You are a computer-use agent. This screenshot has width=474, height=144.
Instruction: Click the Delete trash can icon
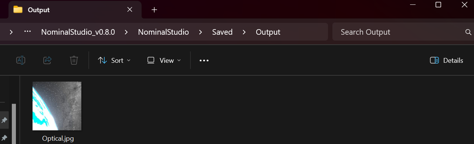[x=74, y=60]
